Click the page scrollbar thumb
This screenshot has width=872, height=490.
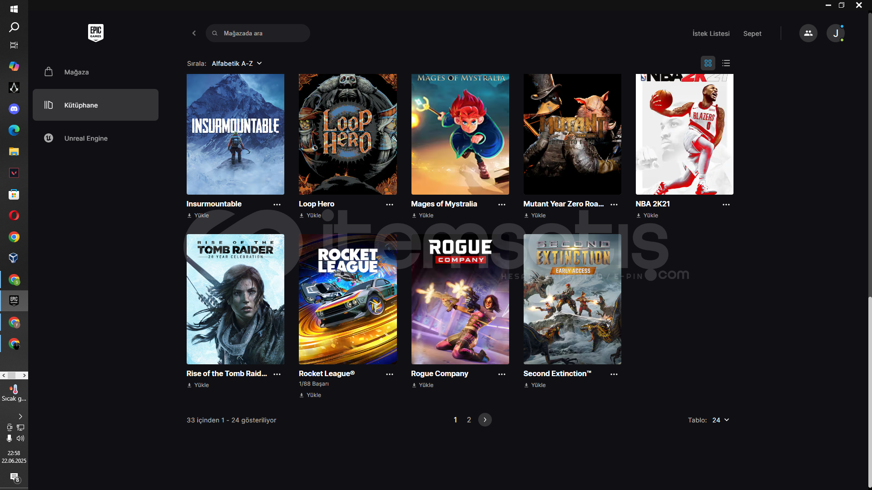tap(869, 392)
